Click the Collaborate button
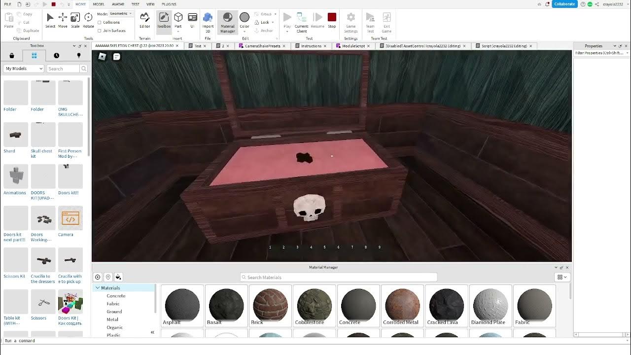Image resolution: width=631 pixels, height=355 pixels. coord(564,4)
